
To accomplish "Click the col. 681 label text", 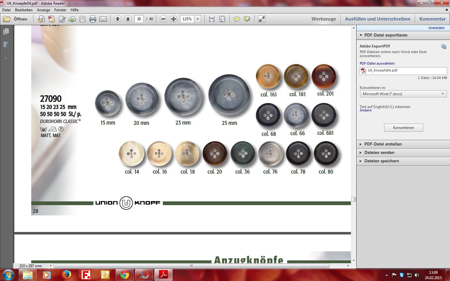I will tap(325, 133).
